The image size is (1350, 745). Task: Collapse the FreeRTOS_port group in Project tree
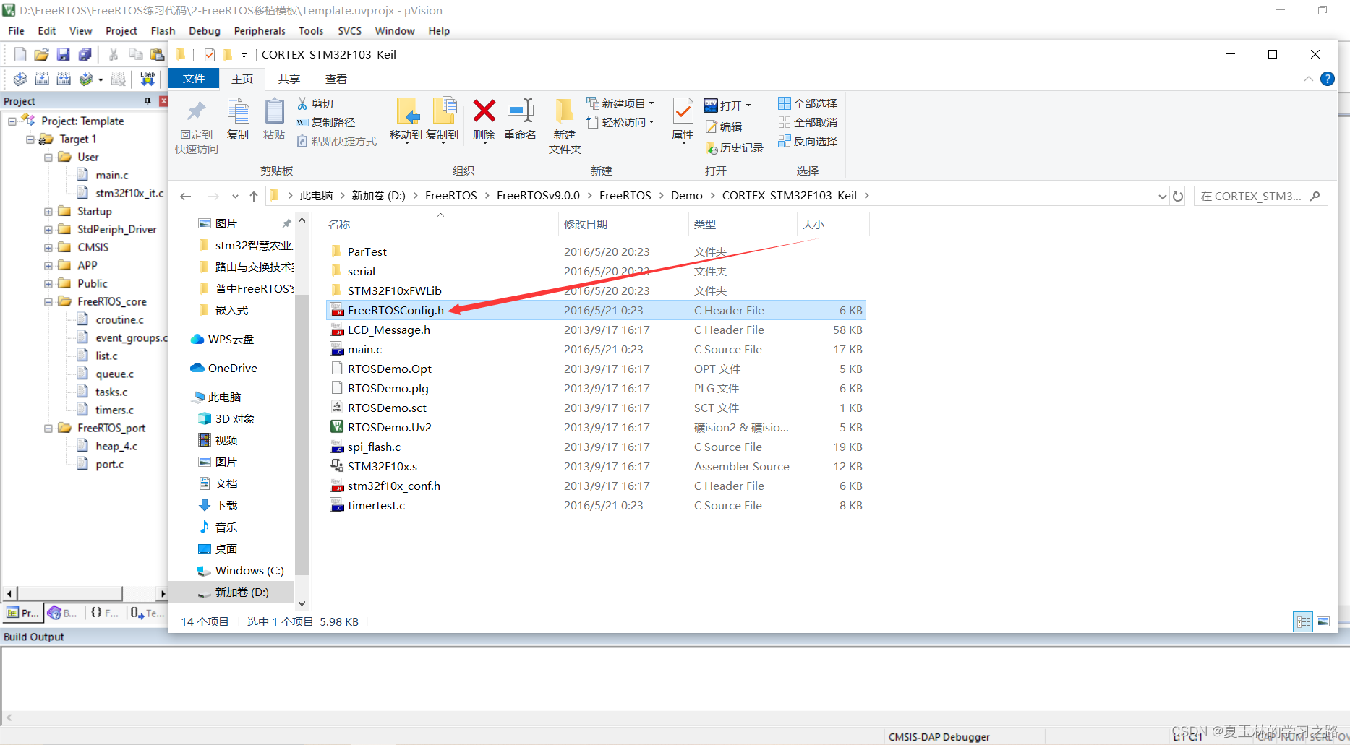tap(48, 429)
